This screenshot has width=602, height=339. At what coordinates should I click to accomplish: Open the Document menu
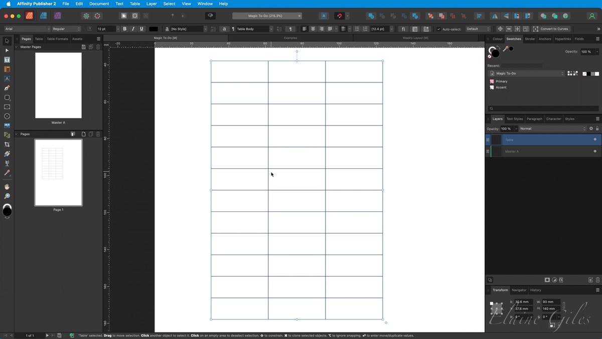tap(99, 4)
